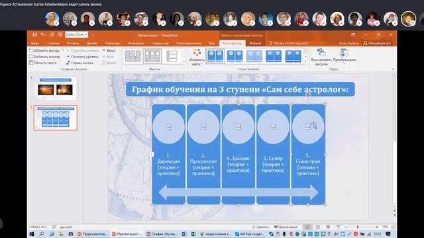Switch to Normal view icon in status bar
This screenshot has height=238, width=424.
(307, 227)
